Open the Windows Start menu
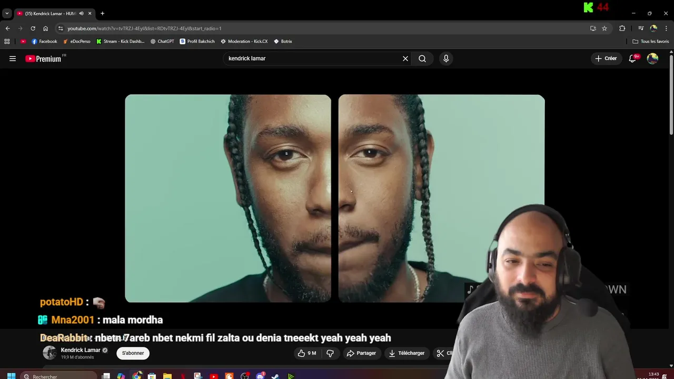 (x=11, y=376)
